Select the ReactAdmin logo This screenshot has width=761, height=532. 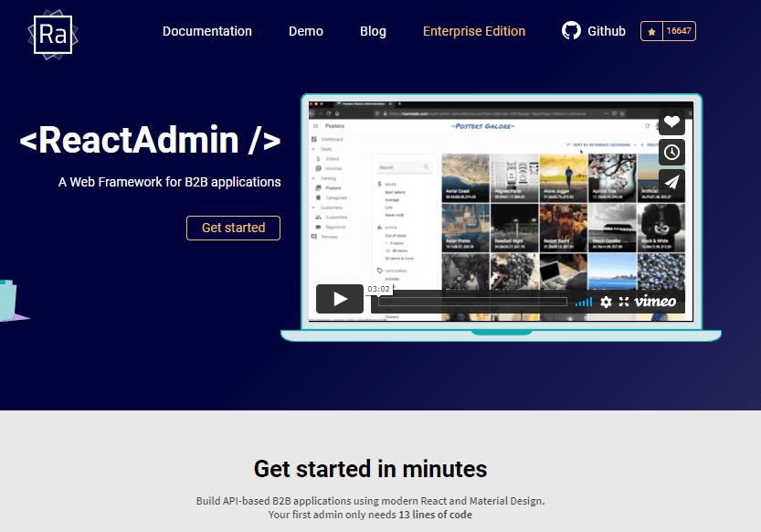pyautogui.click(x=51, y=35)
